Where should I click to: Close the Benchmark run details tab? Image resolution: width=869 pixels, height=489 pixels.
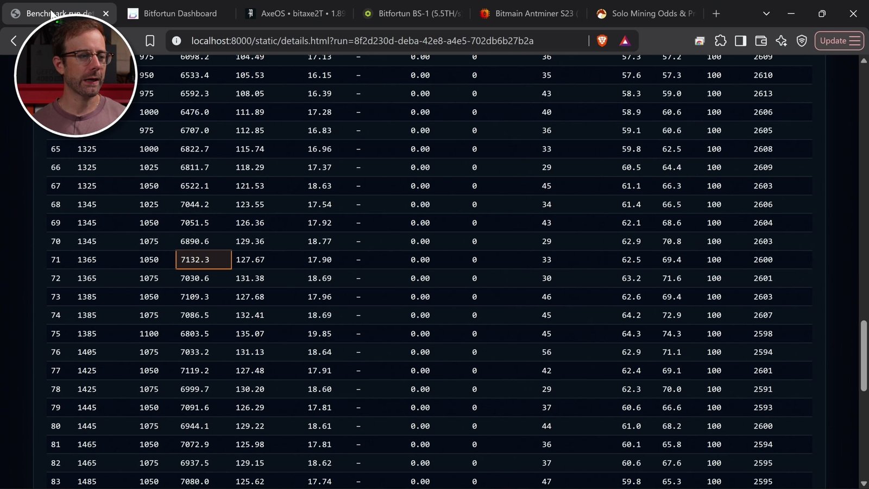(x=106, y=14)
